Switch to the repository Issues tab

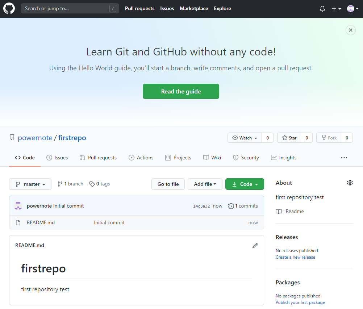click(57, 158)
